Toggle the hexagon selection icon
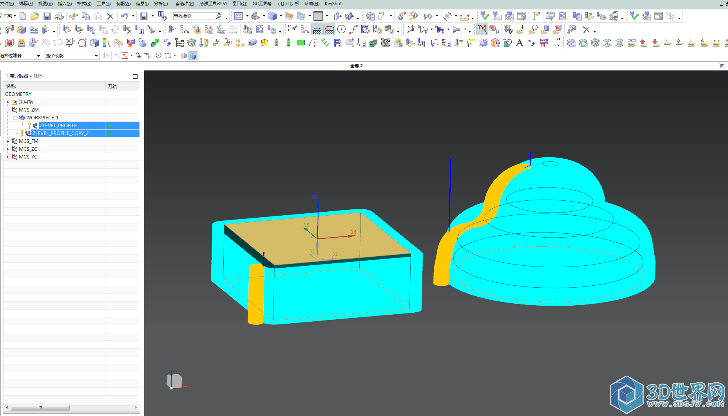Screen dimensions: 728x416 pos(159,56)
